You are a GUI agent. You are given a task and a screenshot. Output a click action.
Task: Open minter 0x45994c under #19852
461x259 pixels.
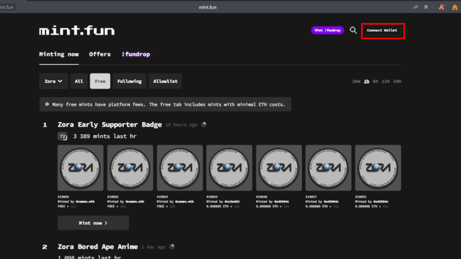tap(381, 202)
